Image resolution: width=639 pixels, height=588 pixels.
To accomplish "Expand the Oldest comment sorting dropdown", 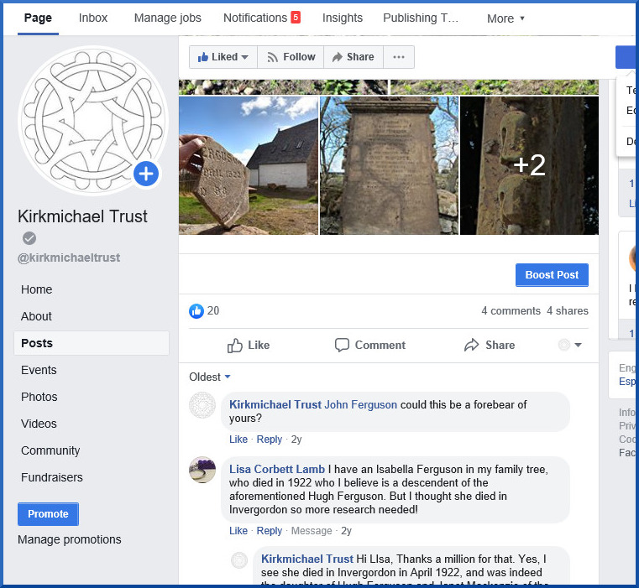I will click(x=210, y=377).
